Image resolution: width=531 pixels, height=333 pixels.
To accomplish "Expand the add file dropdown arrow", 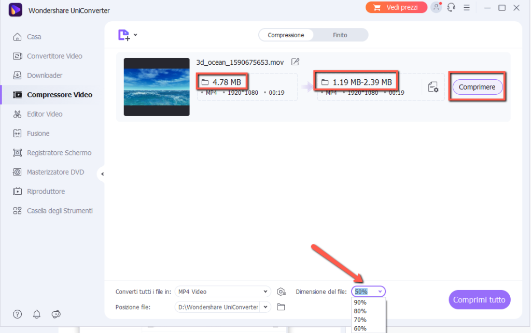I will (x=135, y=35).
